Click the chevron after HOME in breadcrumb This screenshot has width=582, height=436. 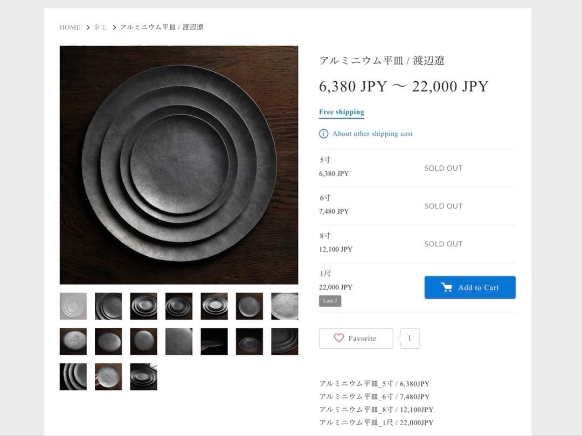(x=87, y=27)
